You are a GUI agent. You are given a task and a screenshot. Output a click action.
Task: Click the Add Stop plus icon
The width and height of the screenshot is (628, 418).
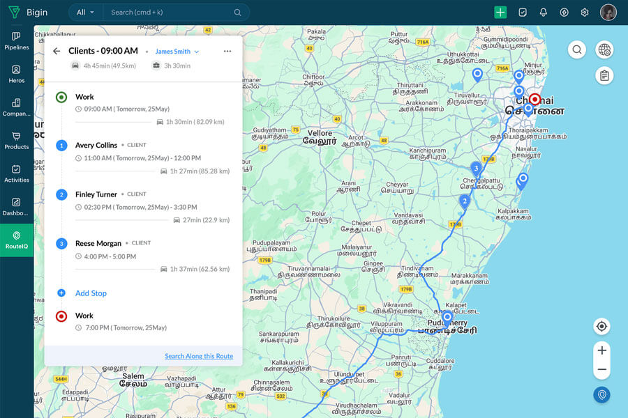point(61,293)
